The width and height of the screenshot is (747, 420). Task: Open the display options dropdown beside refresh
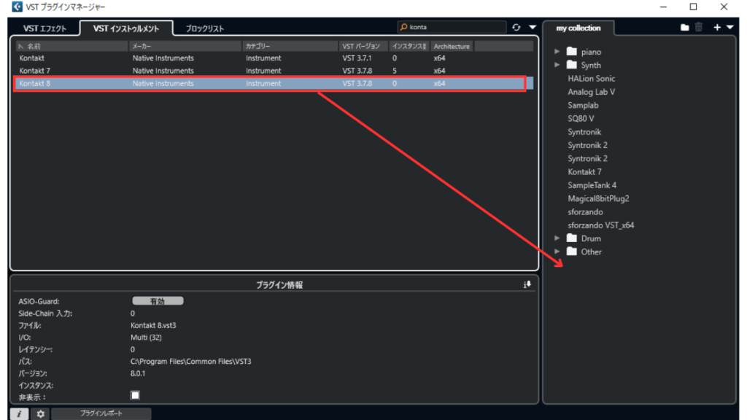pyautogui.click(x=532, y=28)
